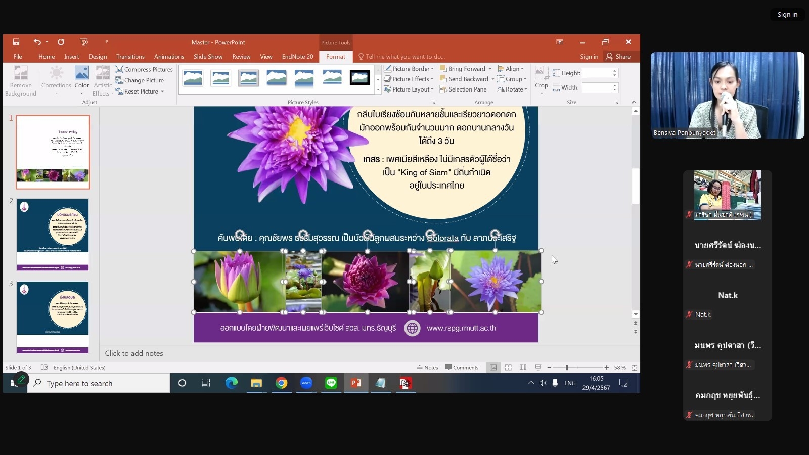Click the Redo/Repeat icon
809x455 pixels.
click(61, 42)
